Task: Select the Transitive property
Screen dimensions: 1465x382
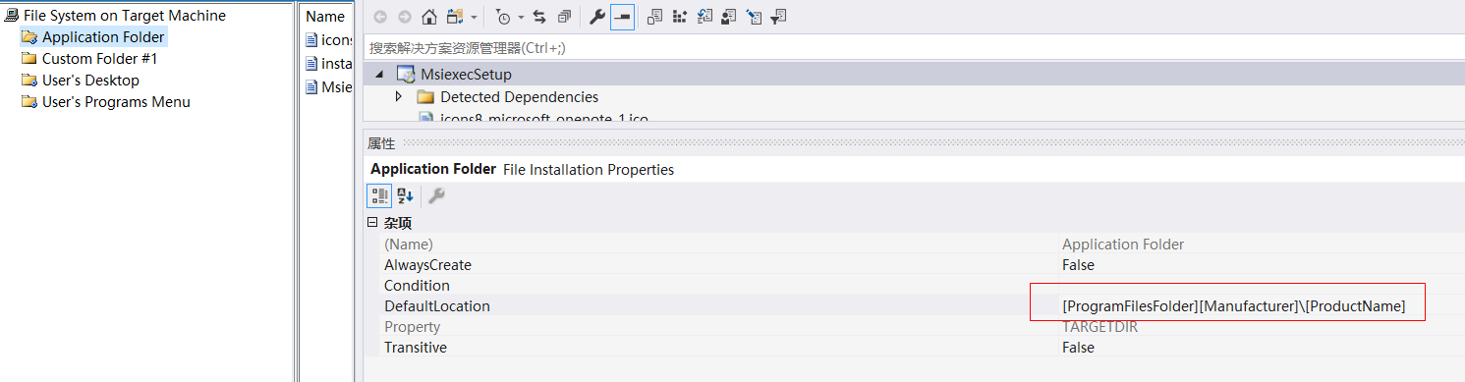Action: pyautogui.click(x=415, y=348)
